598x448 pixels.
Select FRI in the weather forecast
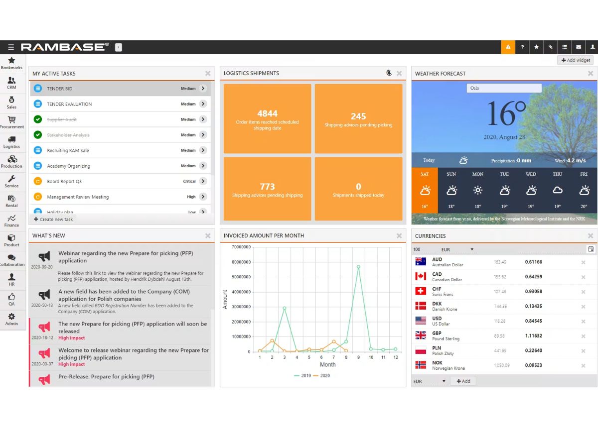tap(585, 190)
